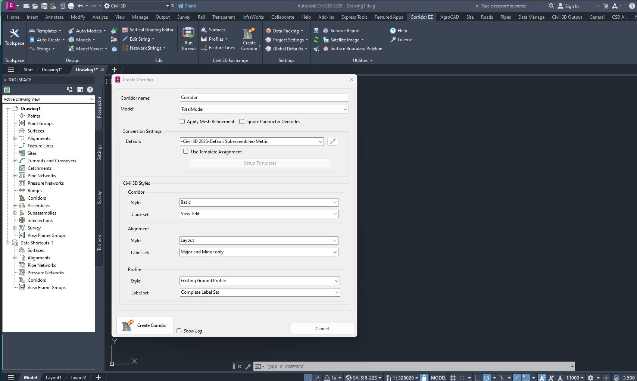Open the Analyze ribbon tab
The width and height of the screenshot is (637, 381).
(100, 17)
